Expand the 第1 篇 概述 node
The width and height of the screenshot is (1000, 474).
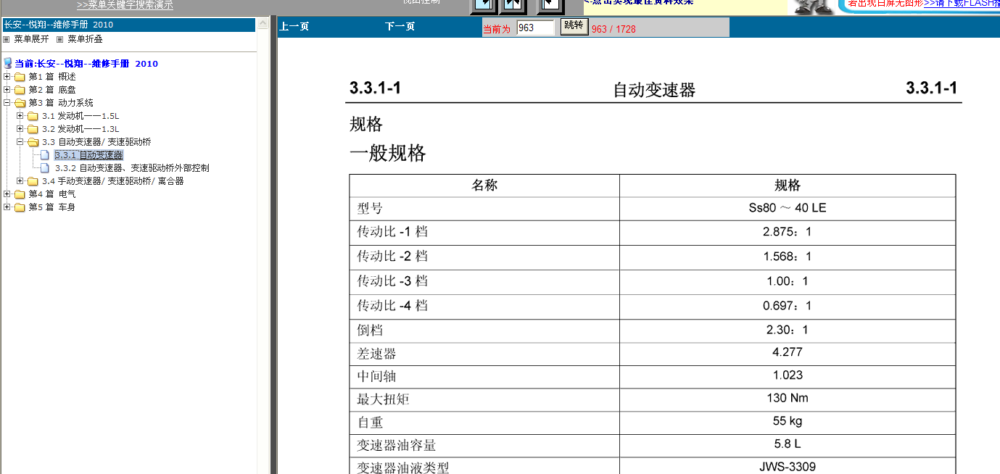tap(7, 77)
